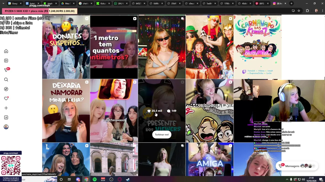325x182 pixels.
Task: Click the Cortana circle on the taskbar
Action: pyautogui.click(x=61, y=179)
